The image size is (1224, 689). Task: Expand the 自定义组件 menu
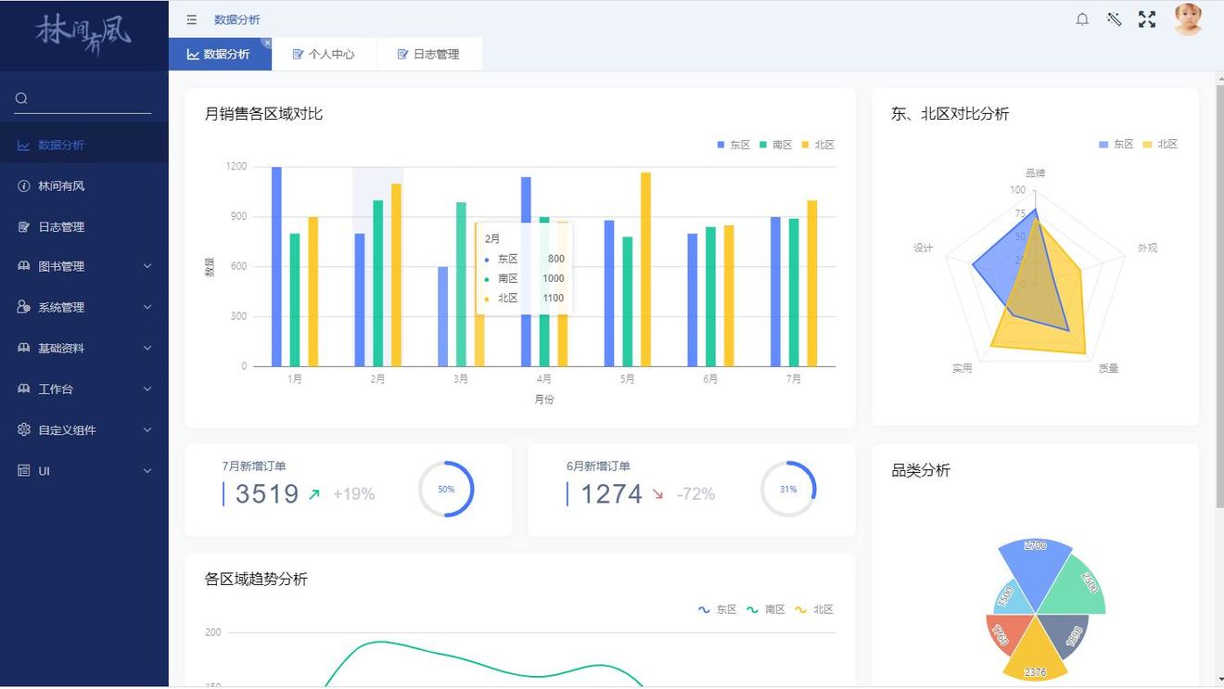click(x=83, y=430)
